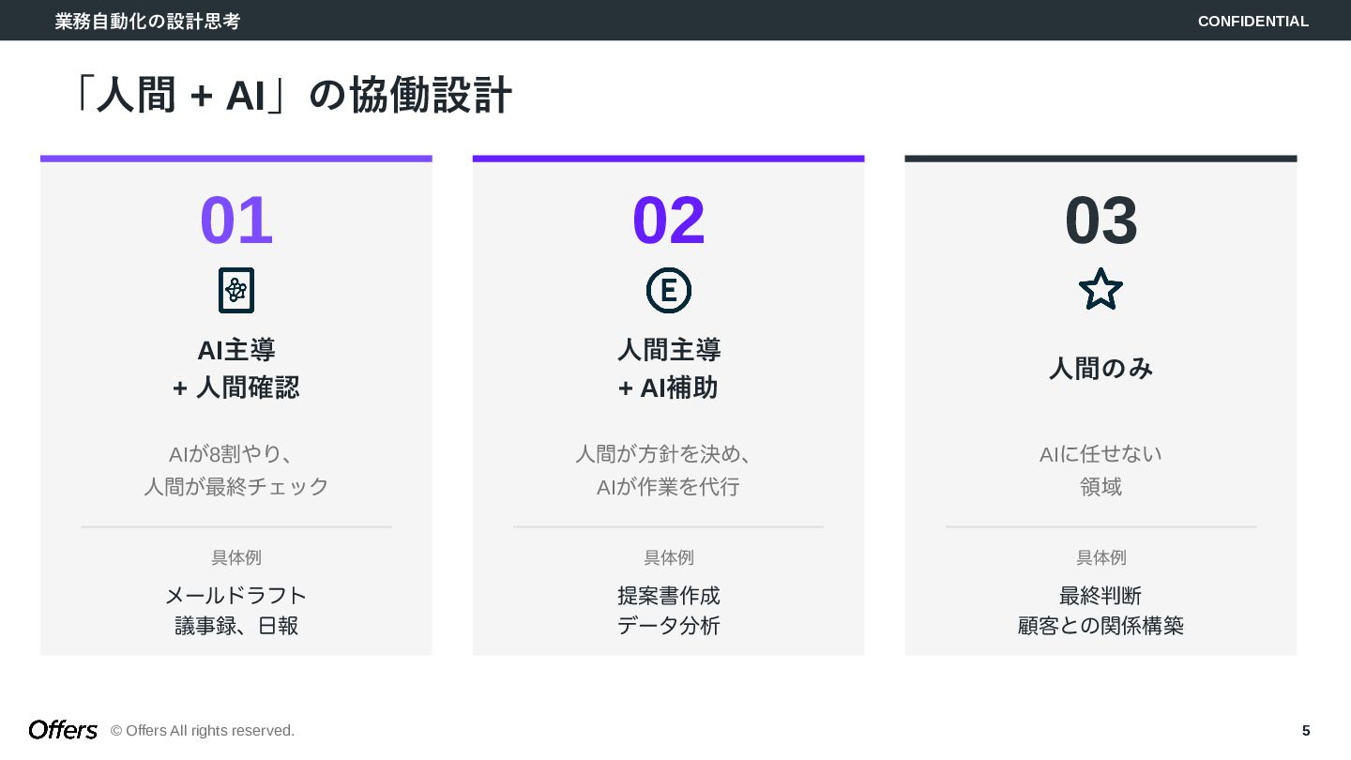Click the dark number 03

point(1101,220)
